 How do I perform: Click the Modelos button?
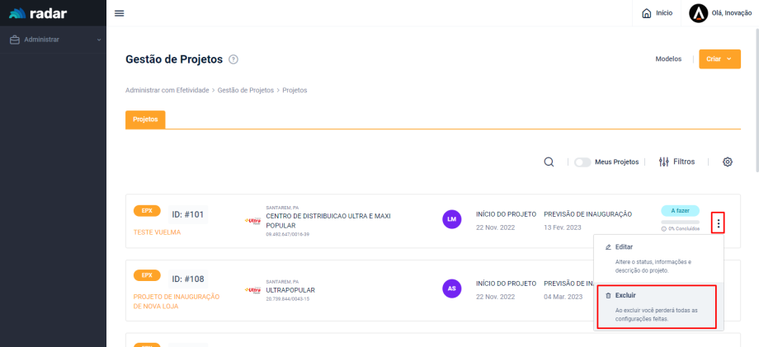tap(668, 59)
